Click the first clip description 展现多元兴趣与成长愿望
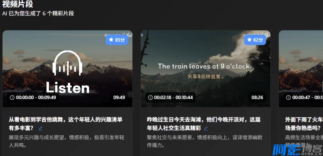The height and width of the screenshot is (156, 323). (x=67, y=141)
